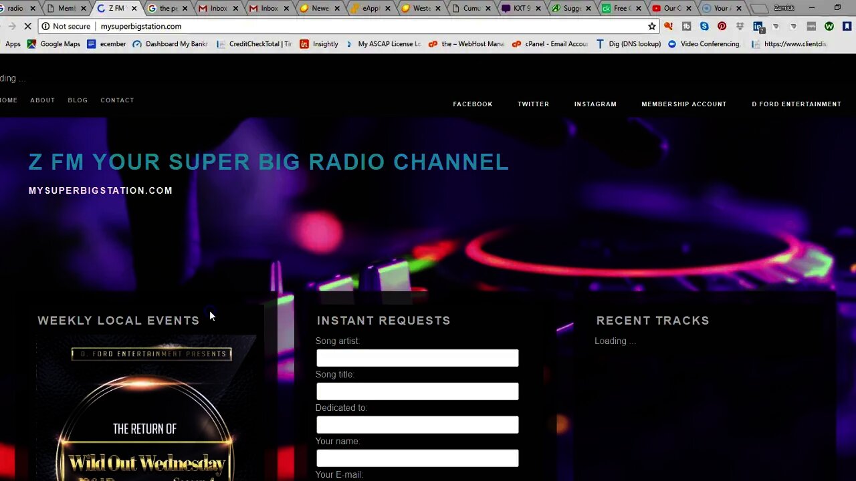
Task: Open the TWITTER link in header
Action: pyautogui.click(x=533, y=104)
